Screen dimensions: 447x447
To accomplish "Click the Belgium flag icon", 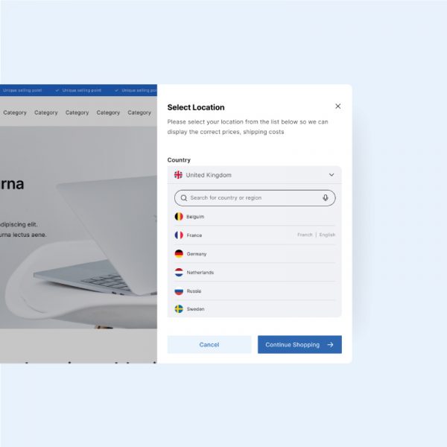I will 179,217.
